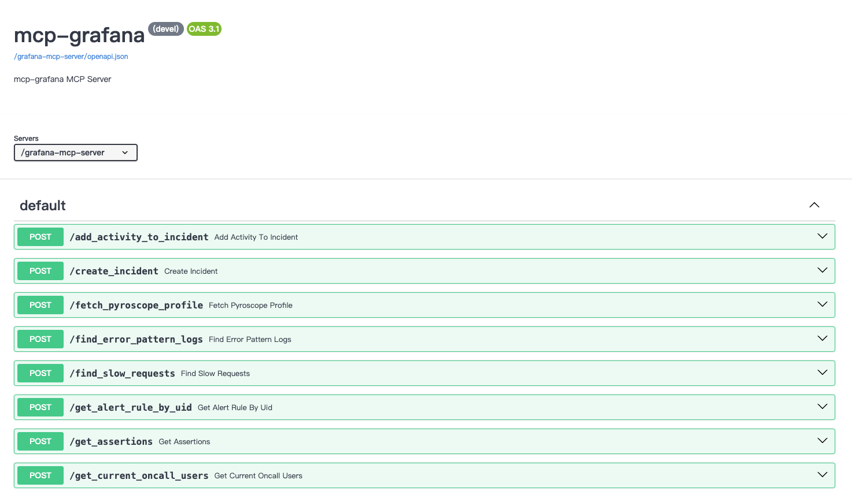Image resolution: width=852 pixels, height=491 pixels.
Task: Click the arrow icon for /get_assertions
Action: [822, 441]
